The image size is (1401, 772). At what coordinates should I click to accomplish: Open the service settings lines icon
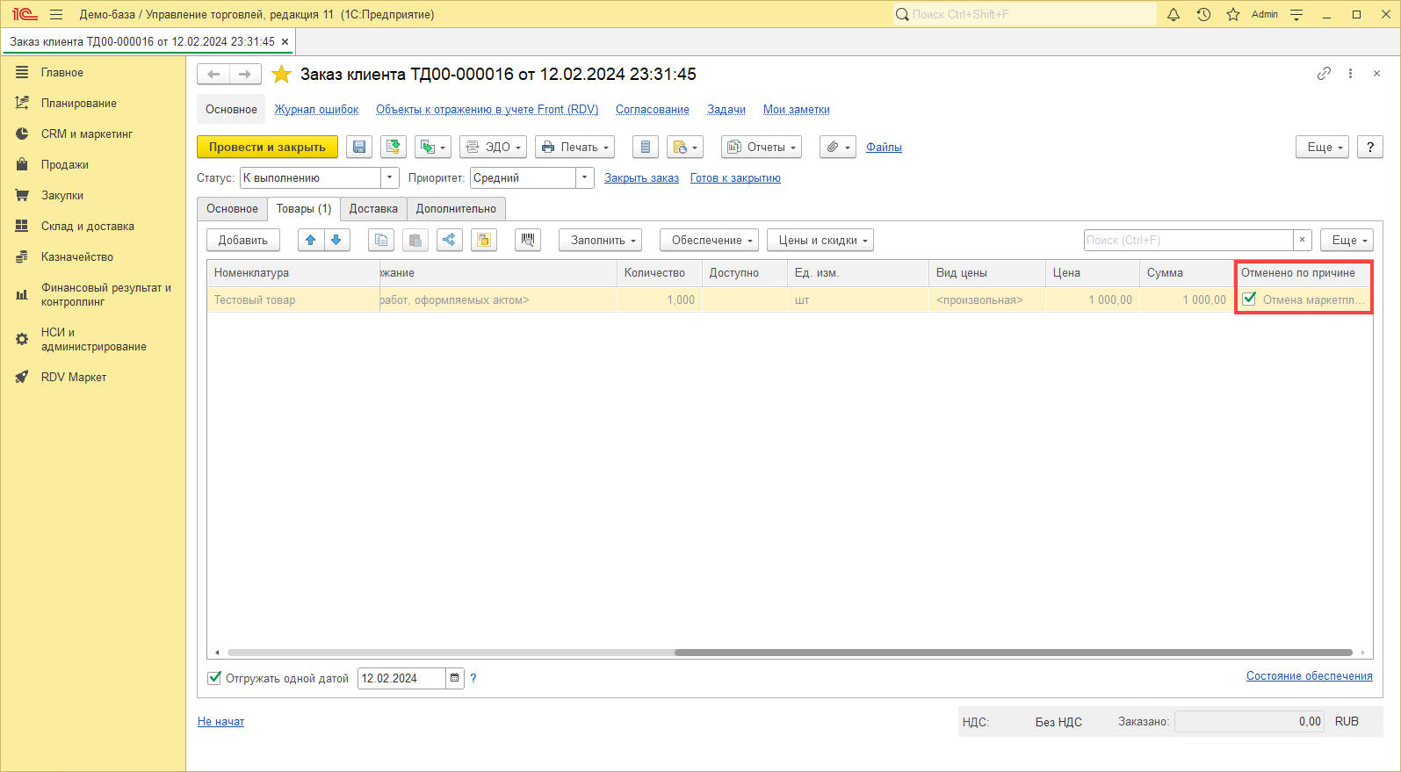click(x=1296, y=15)
